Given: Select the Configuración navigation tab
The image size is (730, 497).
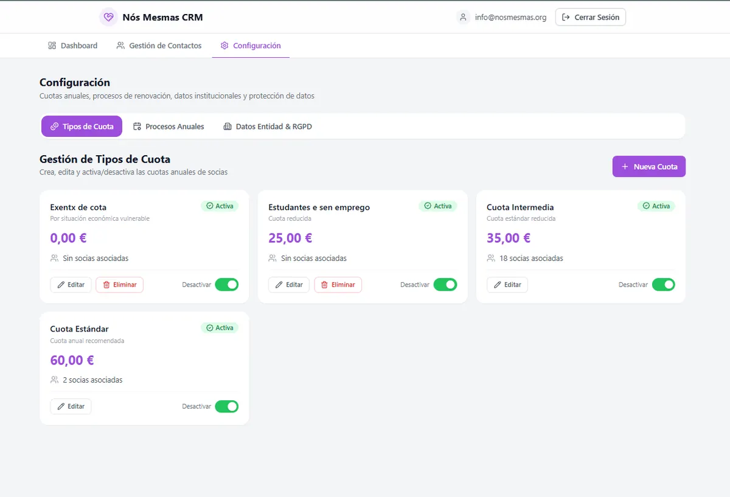Looking at the screenshot, I should click(251, 46).
